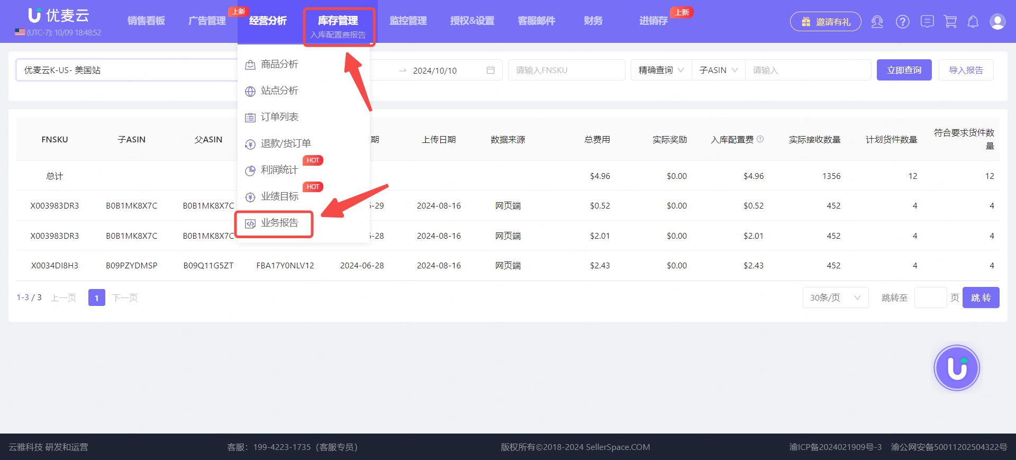Click the 邀请有礼 invitation button
Screen dimensions: 1016x460
[825, 22]
